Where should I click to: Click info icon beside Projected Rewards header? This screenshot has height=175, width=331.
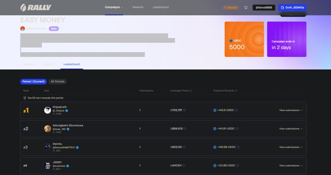(x=236, y=91)
